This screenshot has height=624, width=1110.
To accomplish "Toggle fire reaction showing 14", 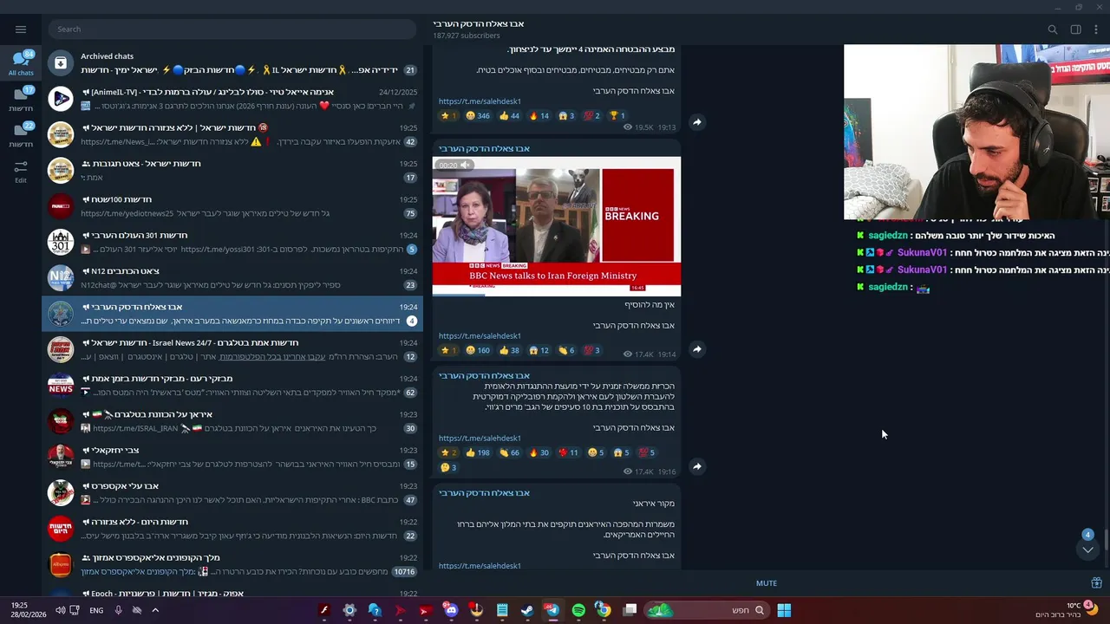I will tap(539, 115).
